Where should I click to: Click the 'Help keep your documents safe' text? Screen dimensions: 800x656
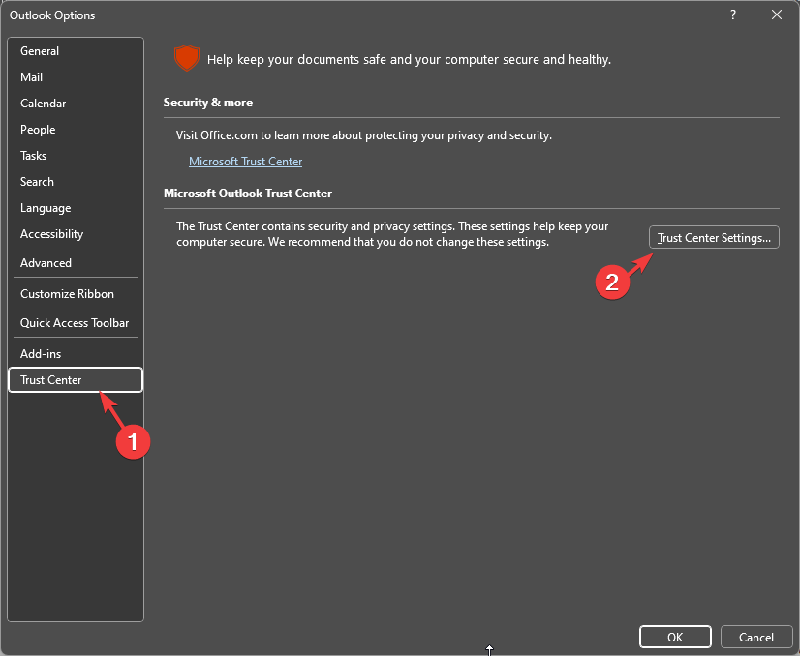[409, 60]
